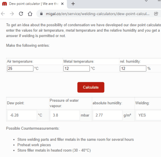161x157 pixels.
Task: Click 'Possible Countermeasurements:' heading
Action: coord(33,128)
